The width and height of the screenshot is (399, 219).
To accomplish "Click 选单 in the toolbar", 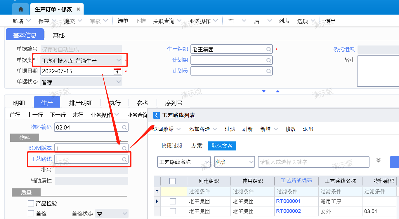I will coord(123,21).
